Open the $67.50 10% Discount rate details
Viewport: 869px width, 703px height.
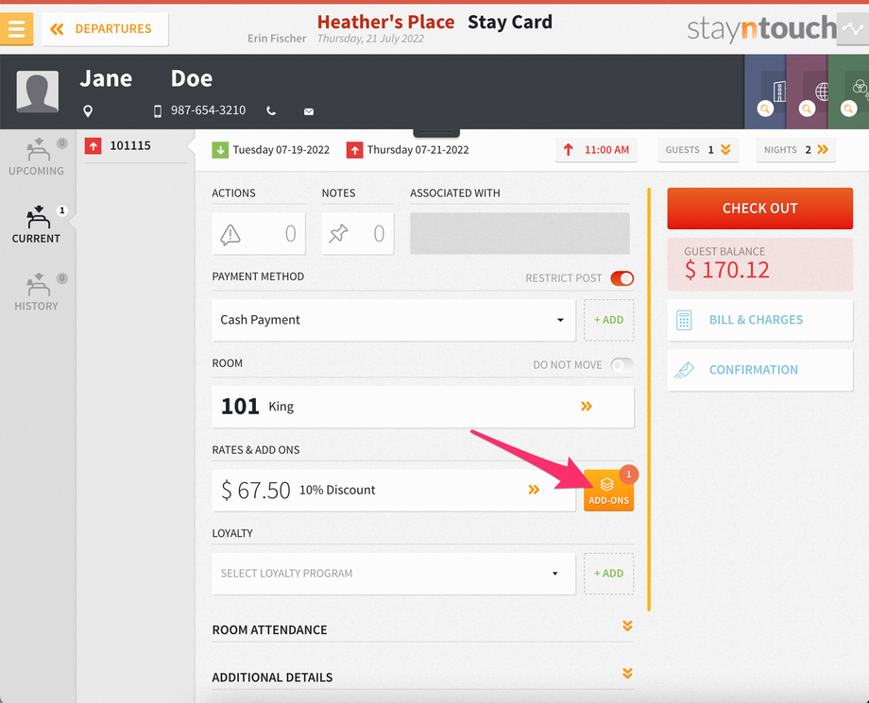[x=394, y=491]
